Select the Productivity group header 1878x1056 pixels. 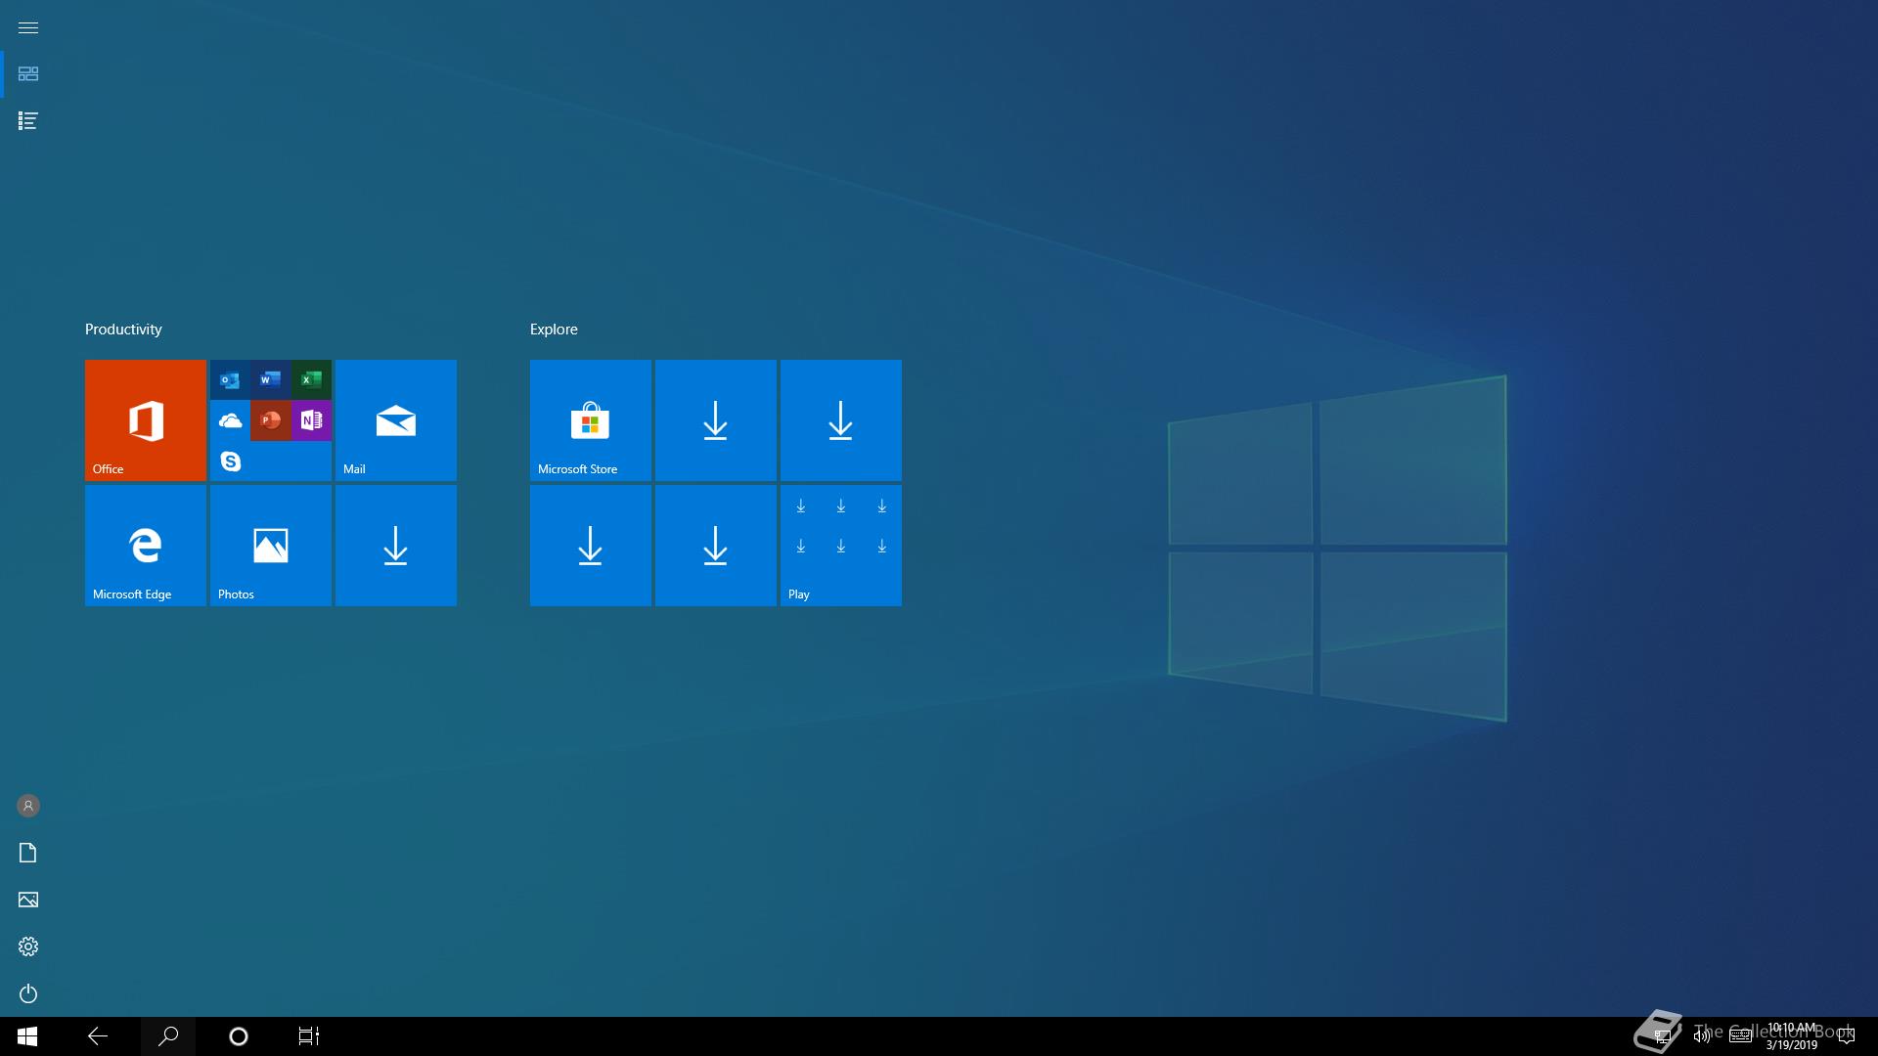click(123, 330)
